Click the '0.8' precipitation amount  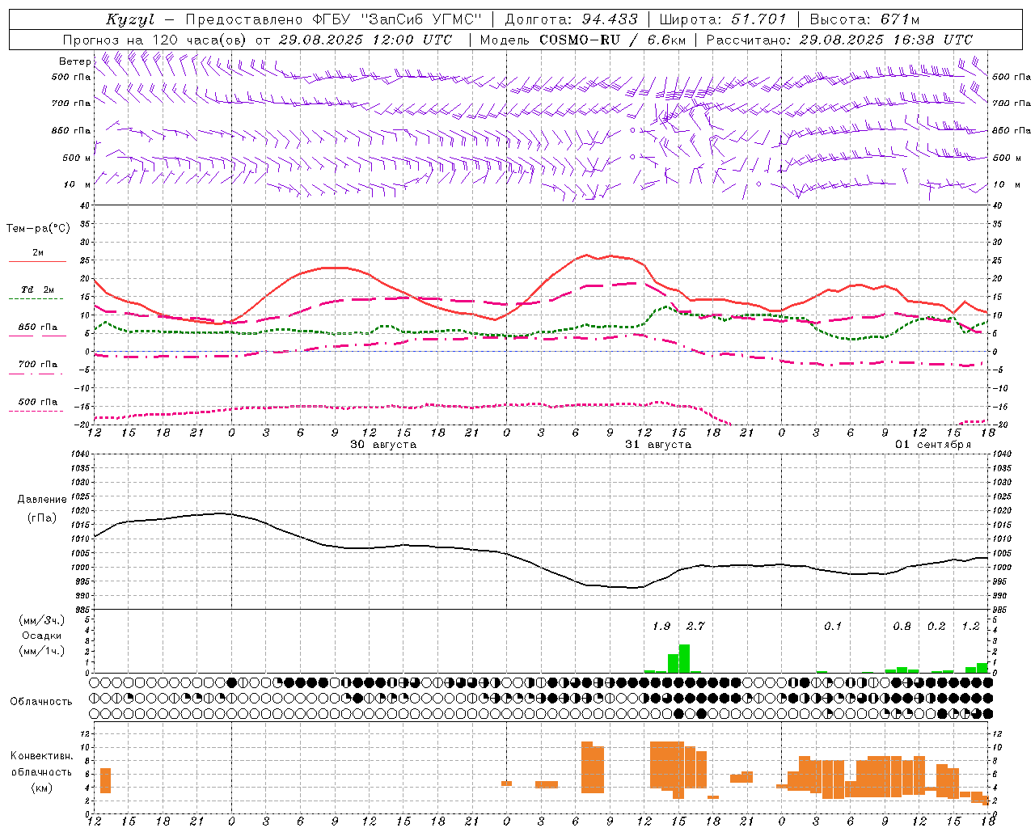pos(902,626)
